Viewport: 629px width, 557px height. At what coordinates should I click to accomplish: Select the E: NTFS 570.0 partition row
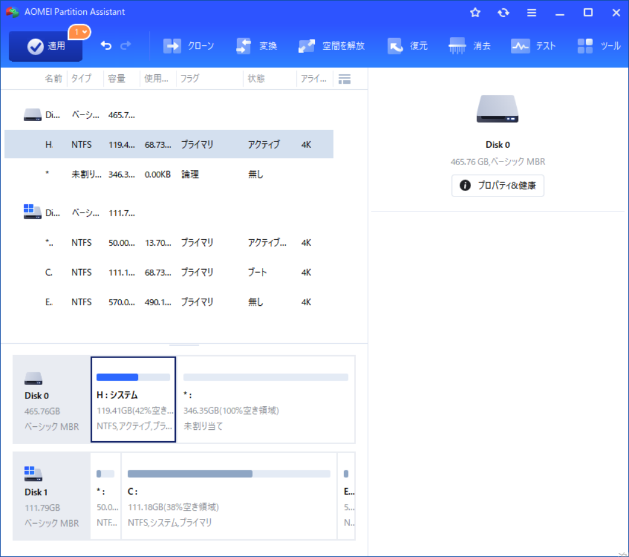[169, 302]
